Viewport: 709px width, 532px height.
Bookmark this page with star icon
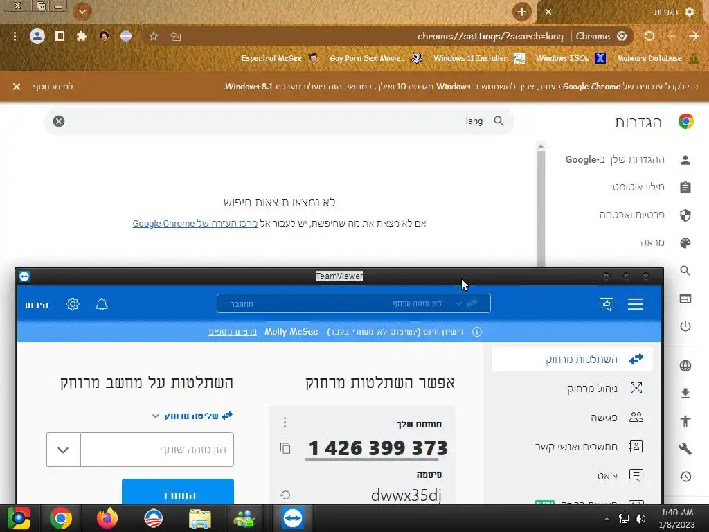pyautogui.click(x=153, y=36)
